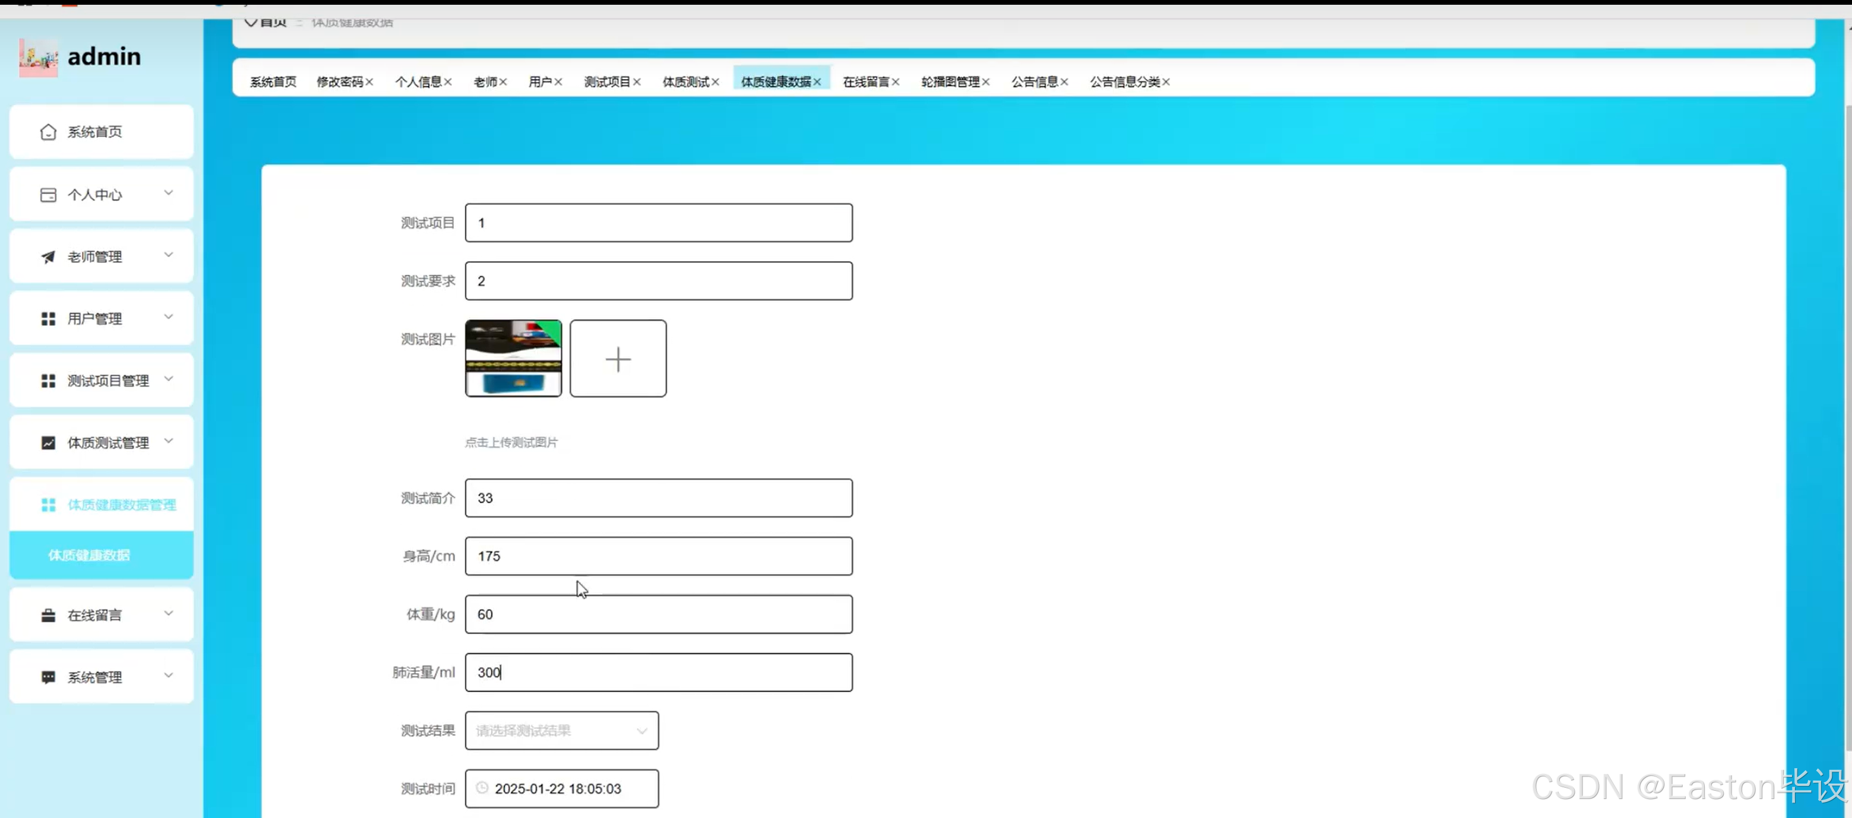Switch to the 体质测试 tab

point(685,82)
